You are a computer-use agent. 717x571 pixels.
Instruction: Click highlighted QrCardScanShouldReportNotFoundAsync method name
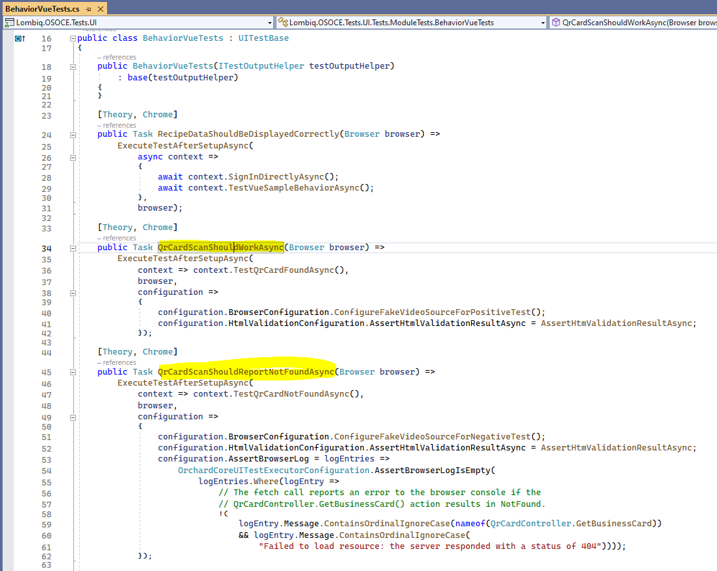pos(246,372)
